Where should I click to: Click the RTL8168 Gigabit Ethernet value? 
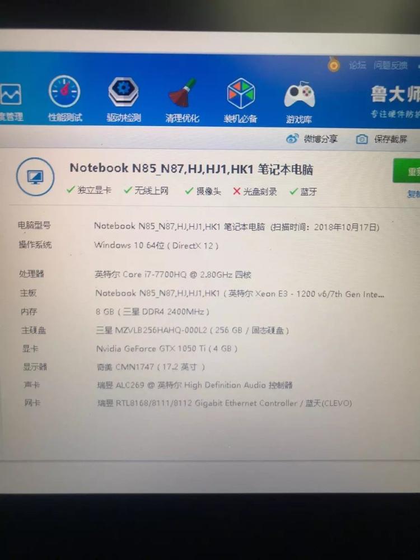pyautogui.click(x=225, y=403)
